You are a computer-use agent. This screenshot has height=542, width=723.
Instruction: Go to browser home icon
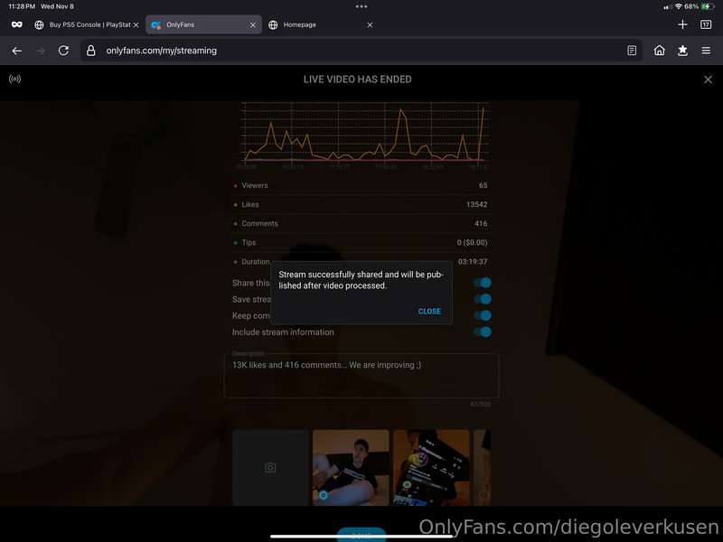(x=660, y=51)
